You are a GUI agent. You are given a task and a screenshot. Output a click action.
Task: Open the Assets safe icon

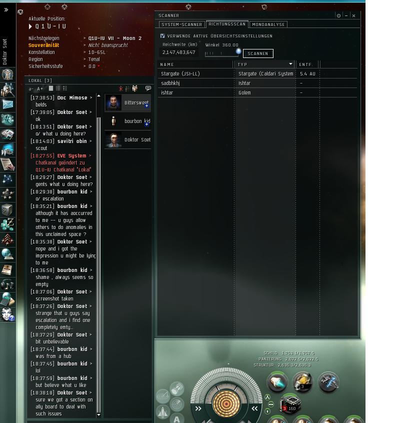click(7, 209)
